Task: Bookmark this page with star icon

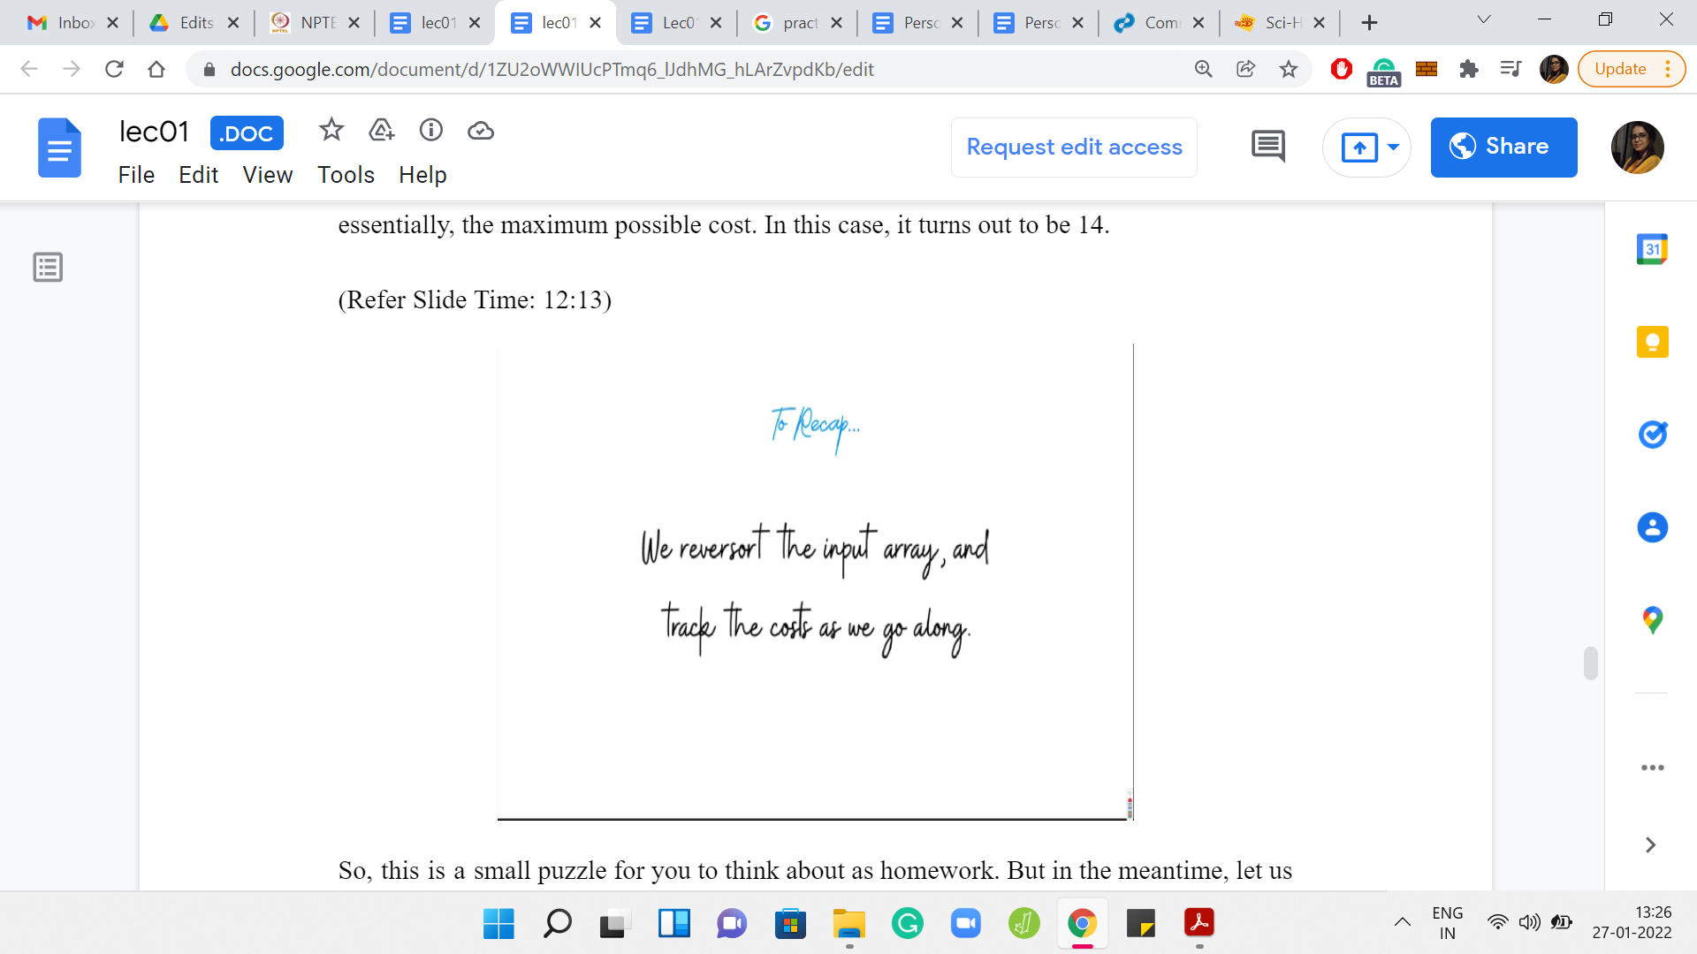Action: (x=1289, y=69)
